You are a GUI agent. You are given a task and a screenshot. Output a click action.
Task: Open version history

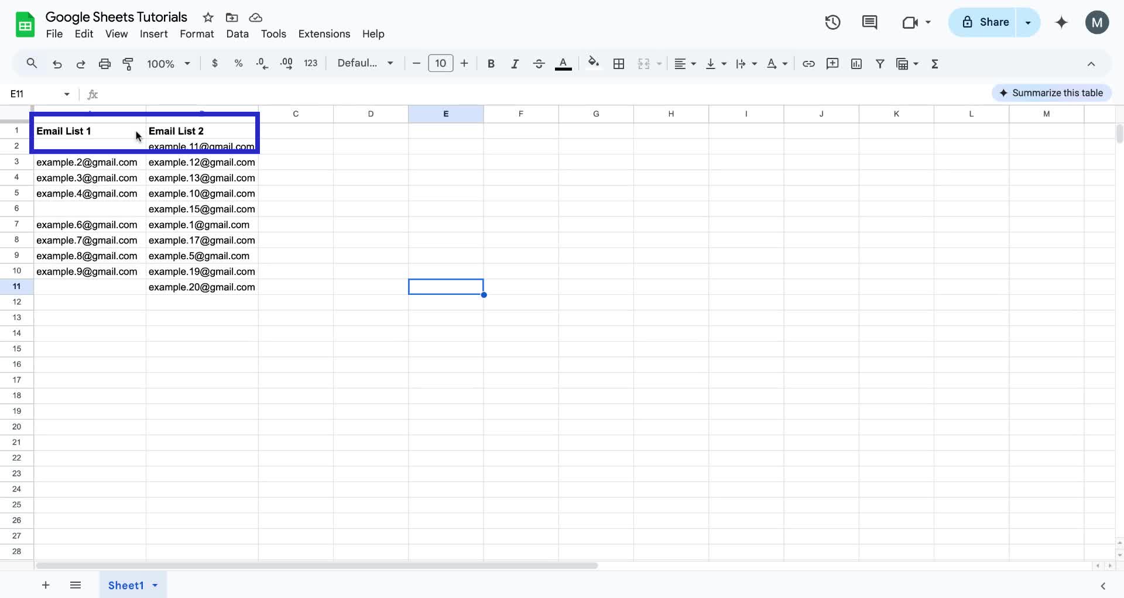point(832,22)
